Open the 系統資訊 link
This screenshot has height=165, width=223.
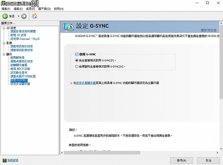13,160
